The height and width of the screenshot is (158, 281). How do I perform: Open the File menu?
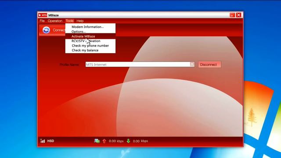coord(42,21)
